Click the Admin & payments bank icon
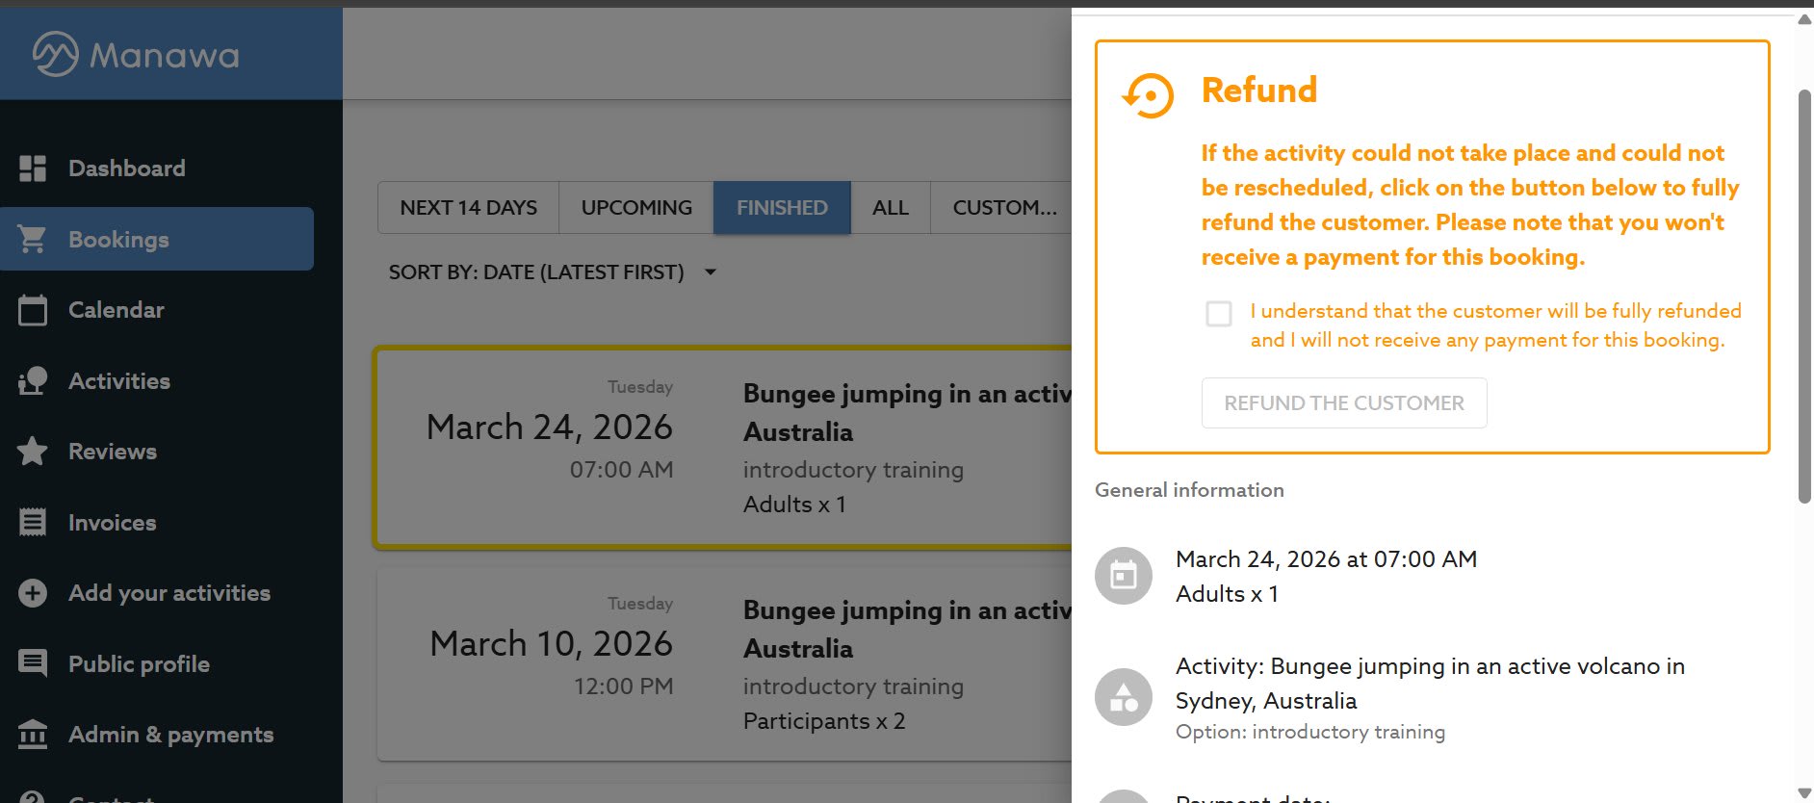 pos(33,735)
